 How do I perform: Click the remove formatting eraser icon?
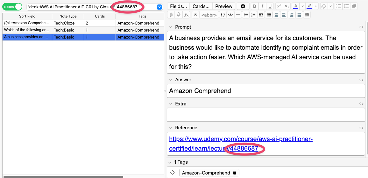[x=324, y=6]
